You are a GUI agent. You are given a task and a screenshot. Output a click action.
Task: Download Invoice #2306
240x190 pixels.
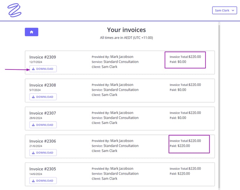point(43,153)
